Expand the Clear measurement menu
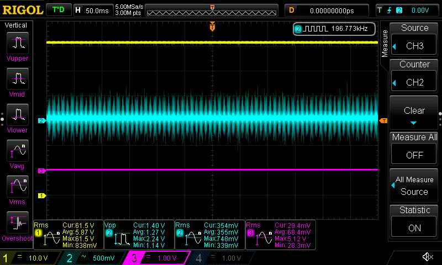The image size is (442, 265). tap(414, 113)
